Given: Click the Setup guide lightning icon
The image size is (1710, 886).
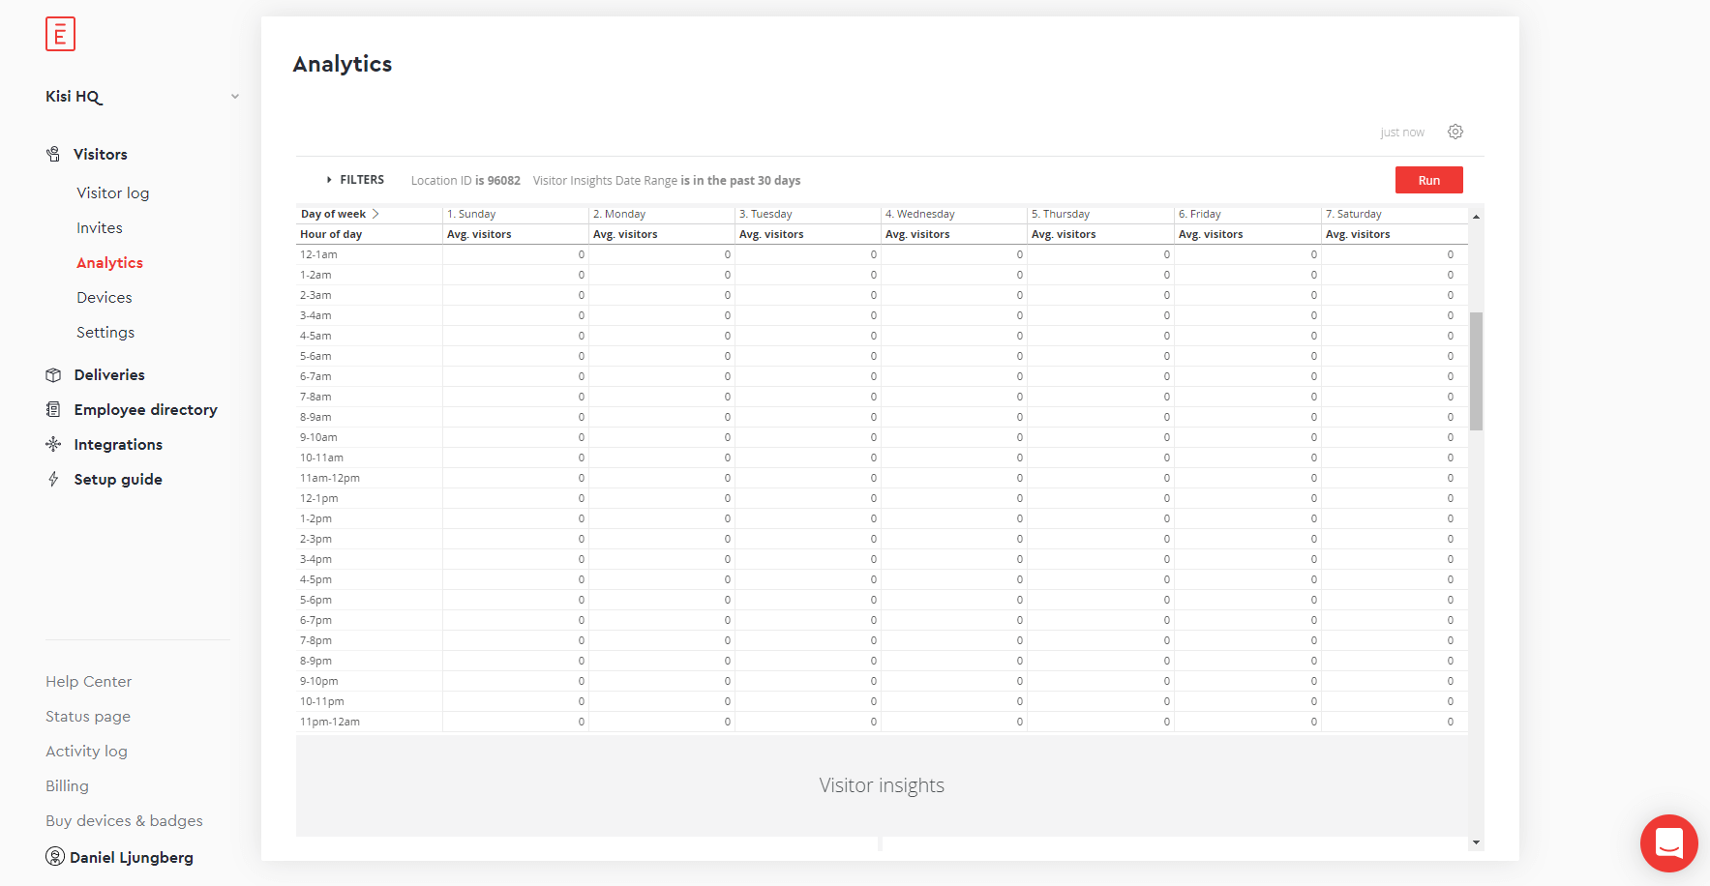Looking at the screenshot, I should [x=55, y=479].
